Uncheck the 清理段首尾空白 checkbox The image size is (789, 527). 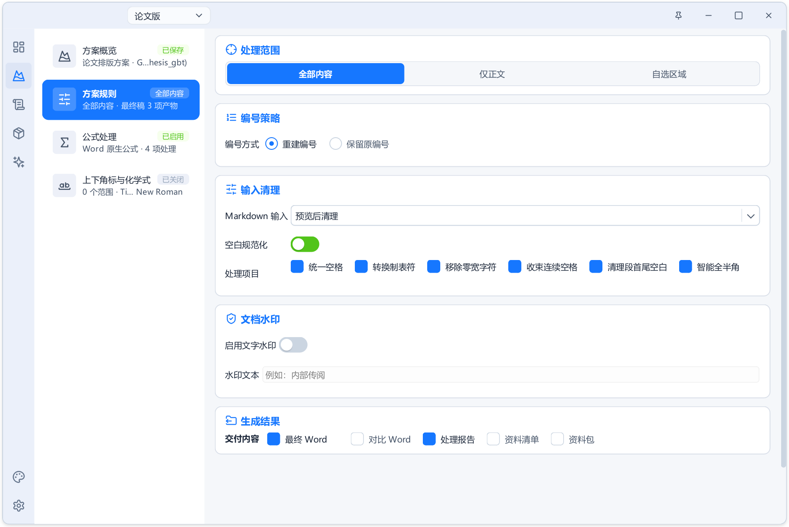596,267
